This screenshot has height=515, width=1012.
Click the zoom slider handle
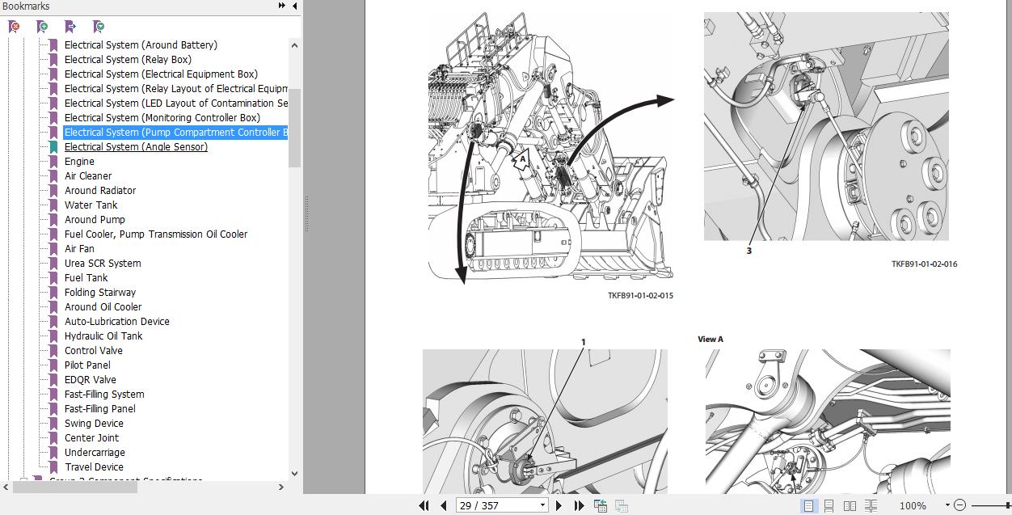1009,505
